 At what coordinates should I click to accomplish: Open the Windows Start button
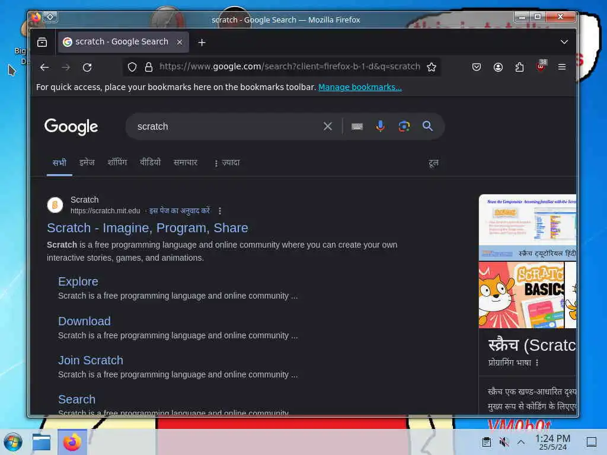coord(13,442)
